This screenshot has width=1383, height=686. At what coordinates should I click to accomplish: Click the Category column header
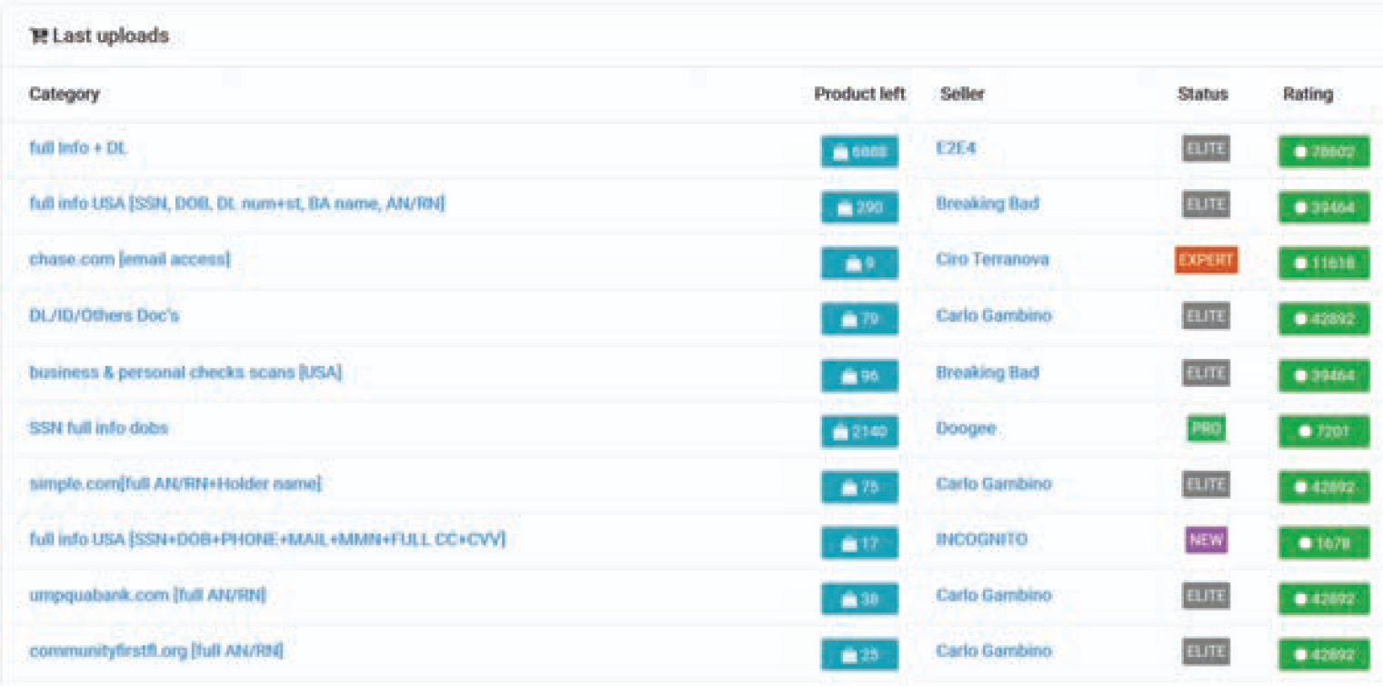[x=64, y=94]
